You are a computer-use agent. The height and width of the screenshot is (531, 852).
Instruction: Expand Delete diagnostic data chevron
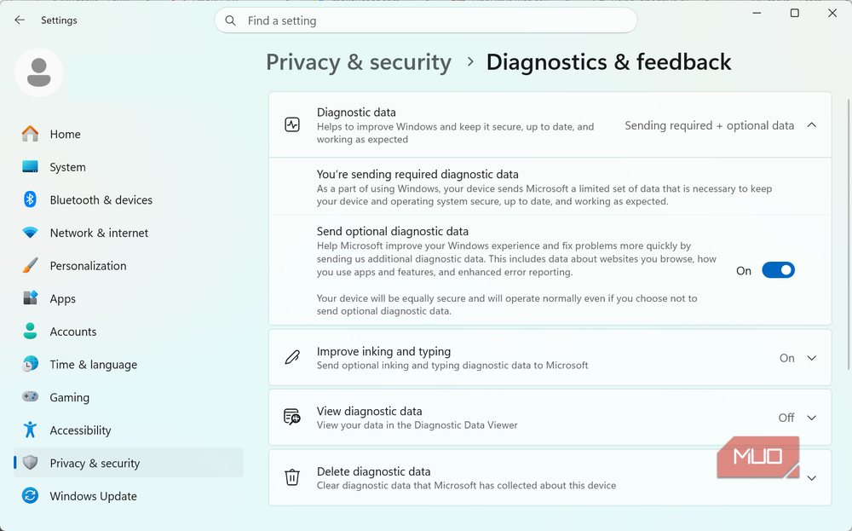pos(812,478)
